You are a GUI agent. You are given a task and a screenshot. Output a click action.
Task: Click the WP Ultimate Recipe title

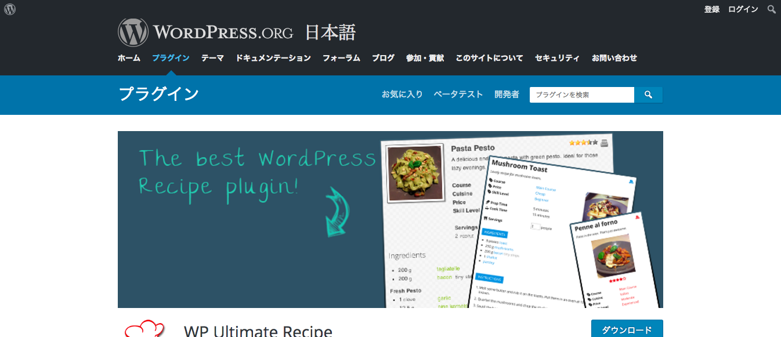[258, 331]
